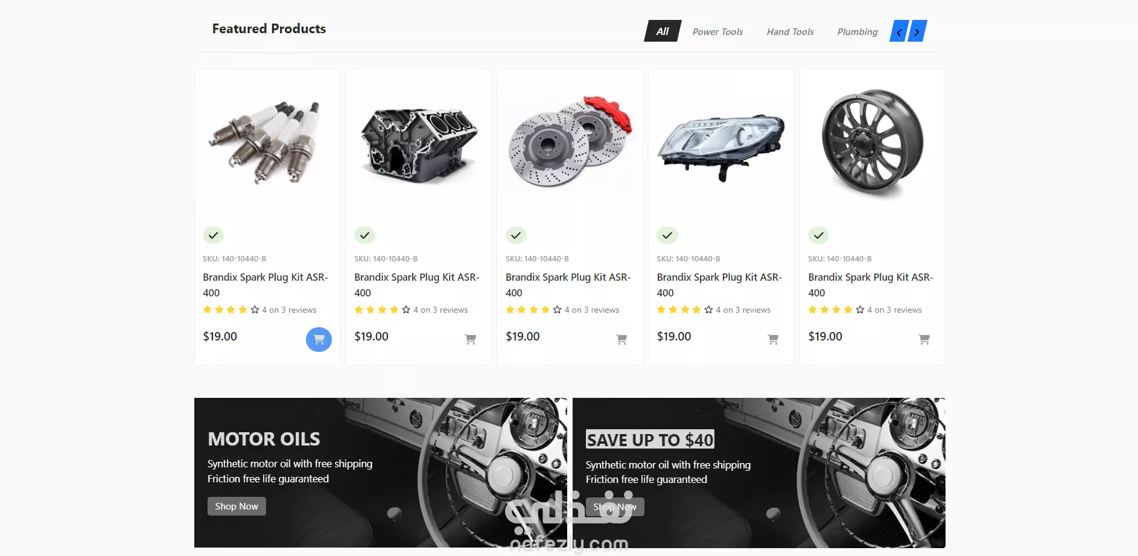Click cart icon on engine block product
Screen dimensions: 1138x556
coord(471,339)
